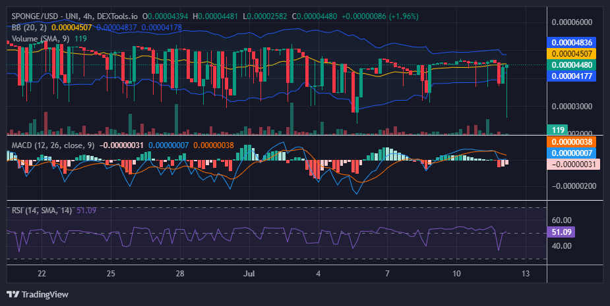Click the 0.00000007 MACD value tag
Viewport: 610px width, 306px height.
(571, 153)
